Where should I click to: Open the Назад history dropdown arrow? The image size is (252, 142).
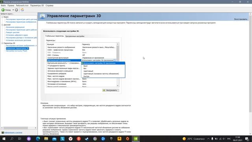click(13, 10)
